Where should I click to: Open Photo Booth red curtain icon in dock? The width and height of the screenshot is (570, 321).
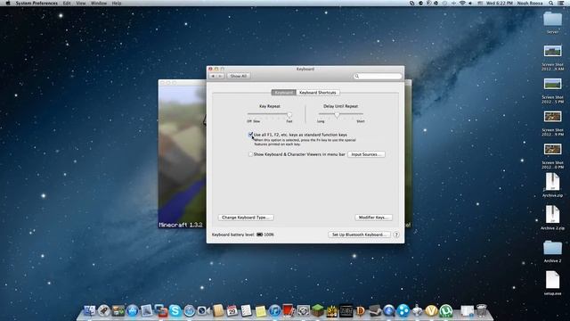click(x=289, y=310)
